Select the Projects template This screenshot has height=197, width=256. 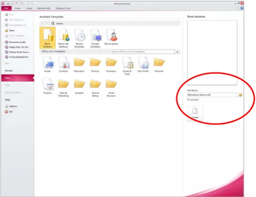(48, 86)
